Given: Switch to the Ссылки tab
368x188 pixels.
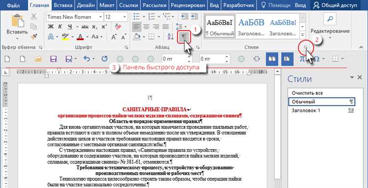Looking at the screenshot, I should pos(129,5).
